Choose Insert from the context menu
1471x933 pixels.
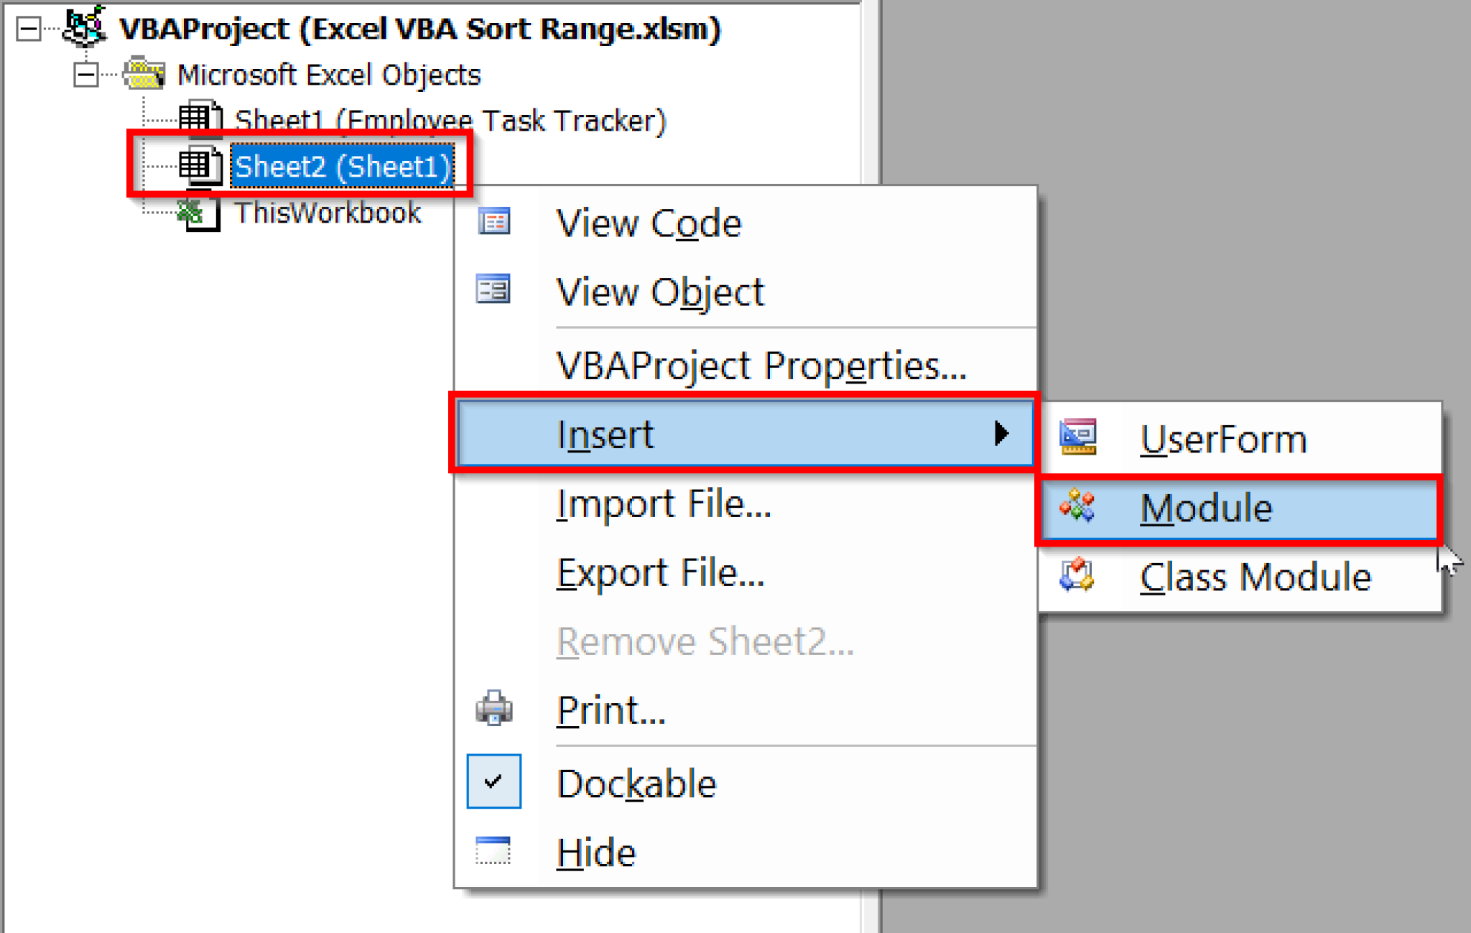pos(605,433)
